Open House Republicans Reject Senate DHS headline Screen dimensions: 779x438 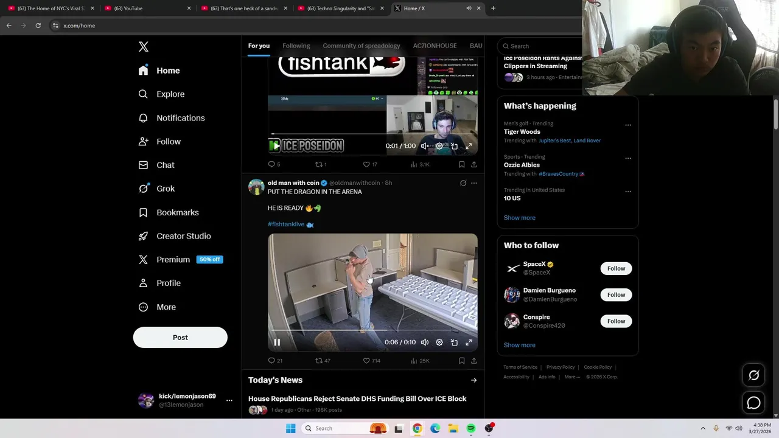357,399
